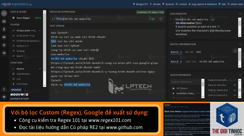The image size is (244, 136).
Task: Click the Match Information scrollbar
Action: pyautogui.click(x=240, y=58)
